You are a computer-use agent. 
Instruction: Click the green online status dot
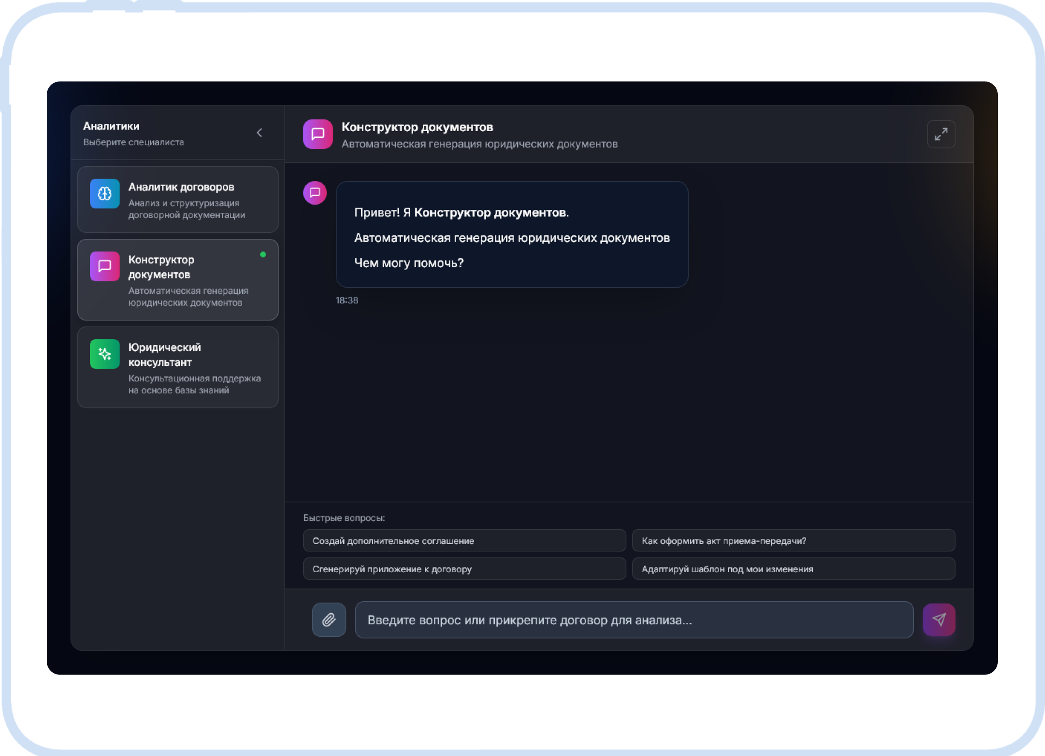click(x=264, y=254)
